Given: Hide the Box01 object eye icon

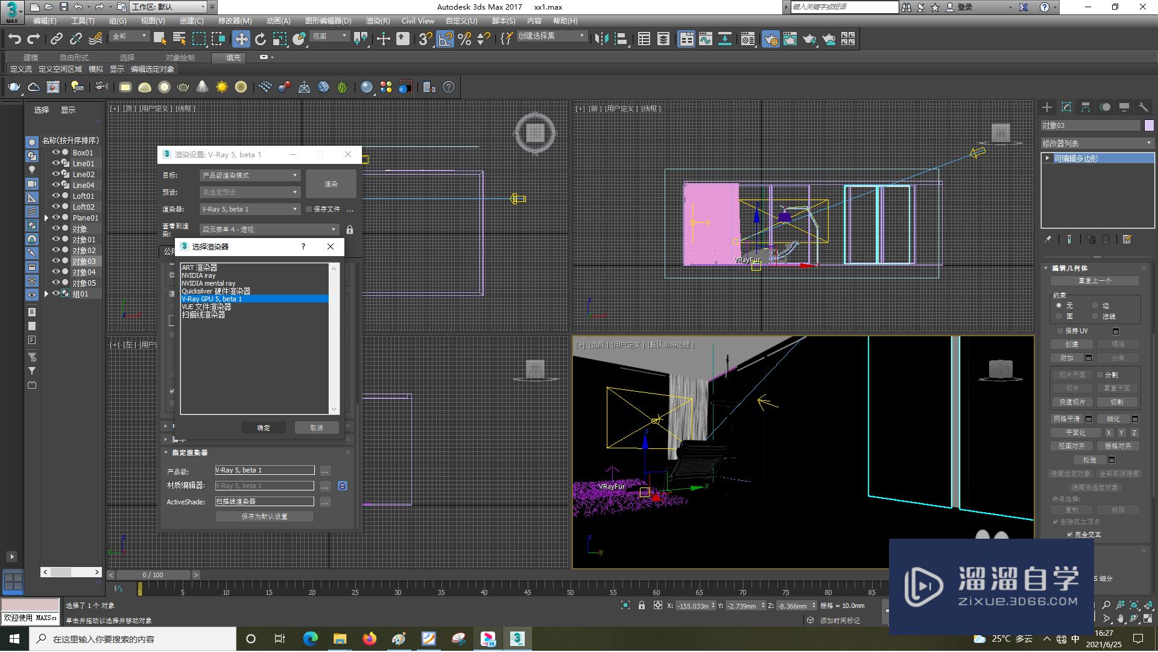Looking at the screenshot, I should [x=56, y=152].
